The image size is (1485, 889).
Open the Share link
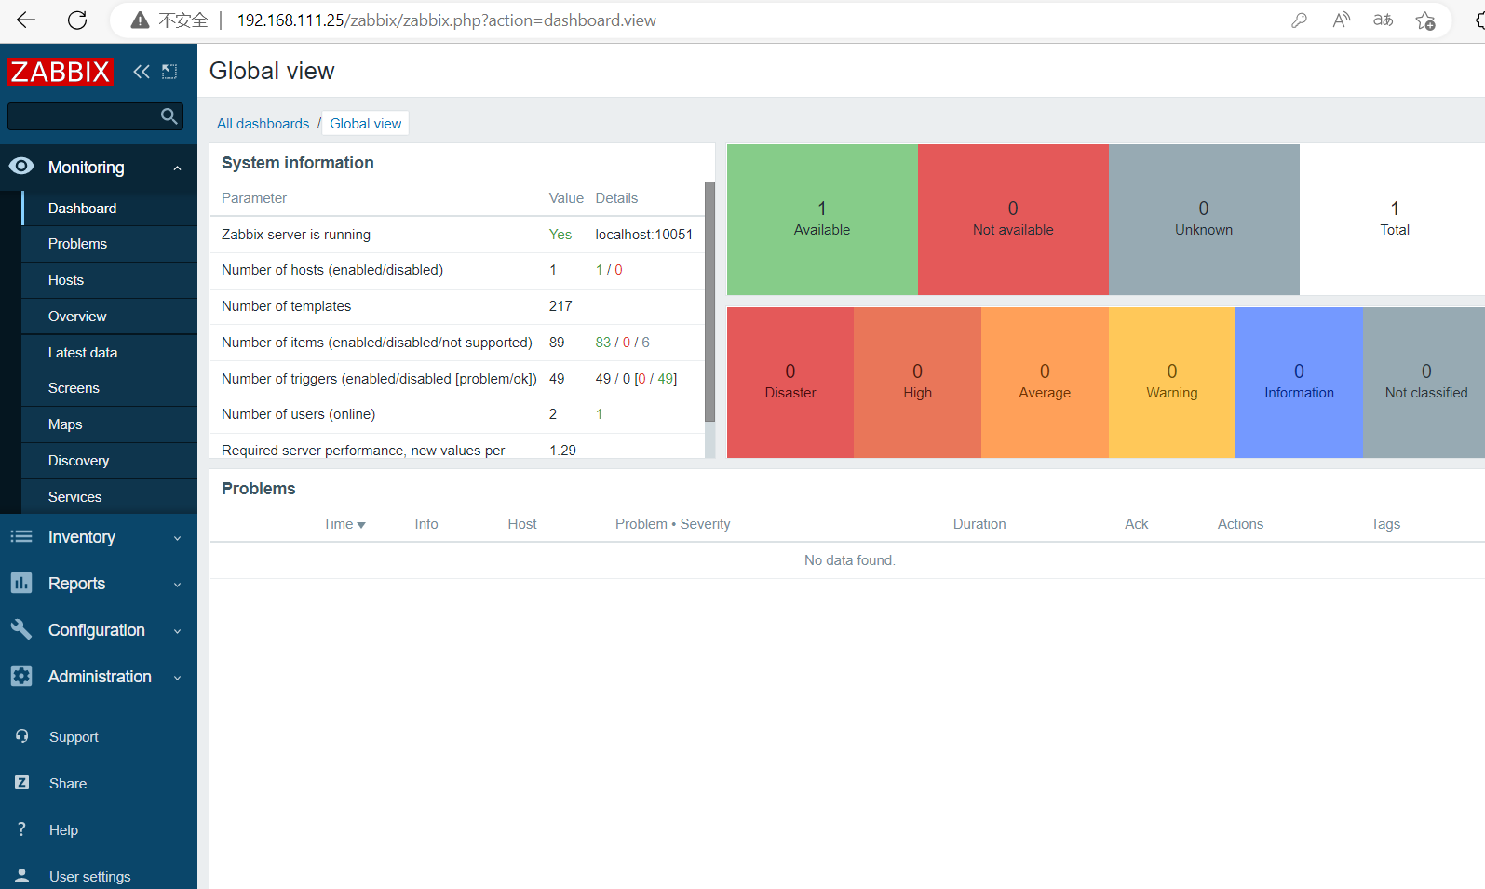coord(68,784)
